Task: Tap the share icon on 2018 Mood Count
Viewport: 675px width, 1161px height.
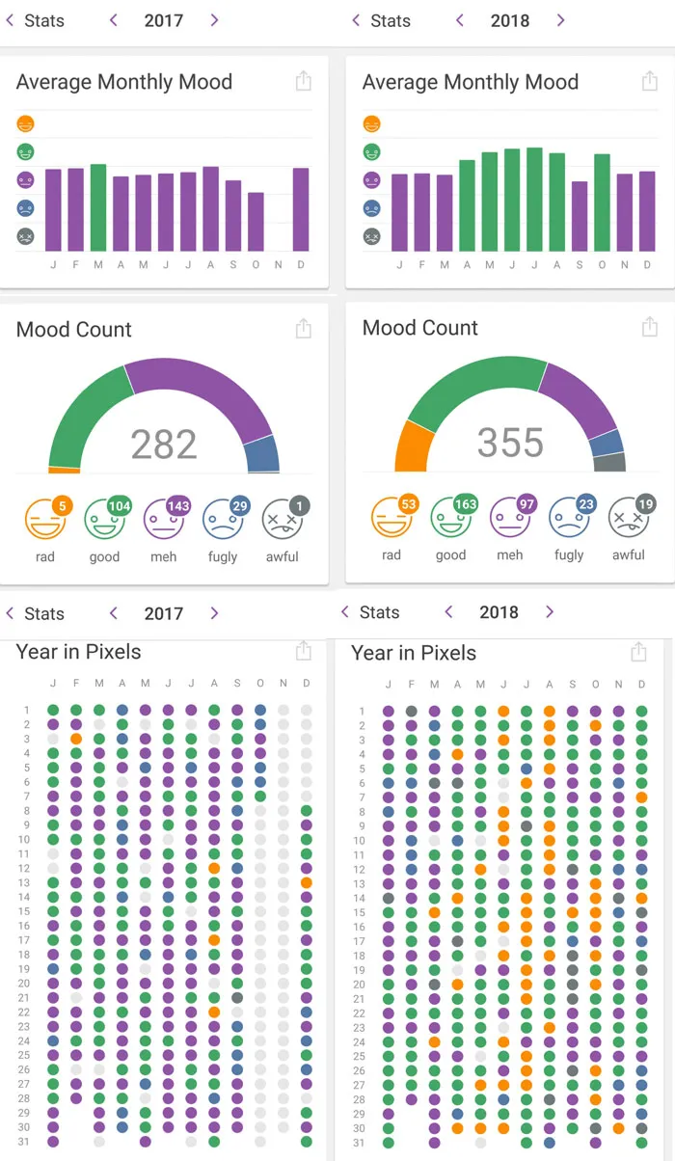Action: [x=650, y=326]
